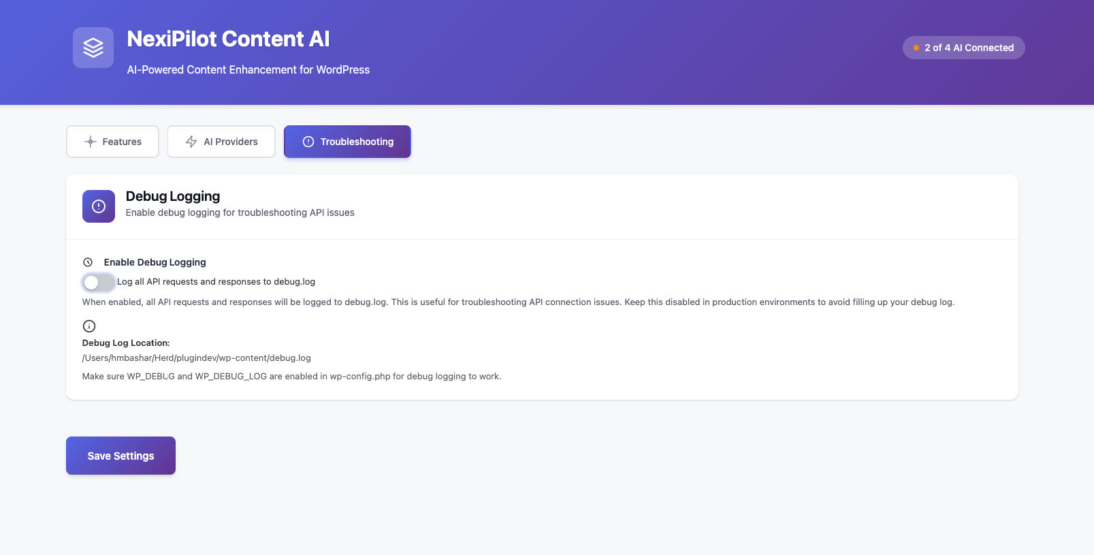Click the purple Debug Logging section icon
Viewport: 1094px width, 555px height.
pos(99,206)
